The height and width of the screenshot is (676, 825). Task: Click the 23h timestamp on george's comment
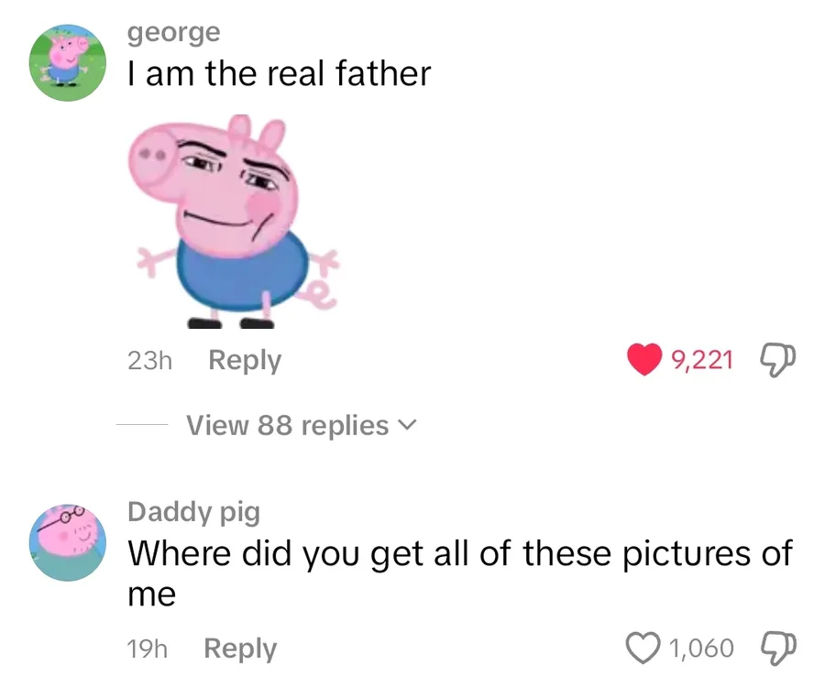(149, 361)
